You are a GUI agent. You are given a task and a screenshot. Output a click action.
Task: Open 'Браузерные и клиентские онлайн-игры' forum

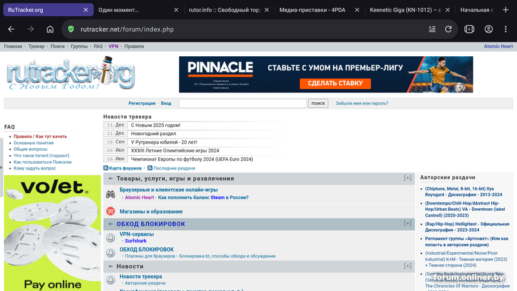pos(169,189)
